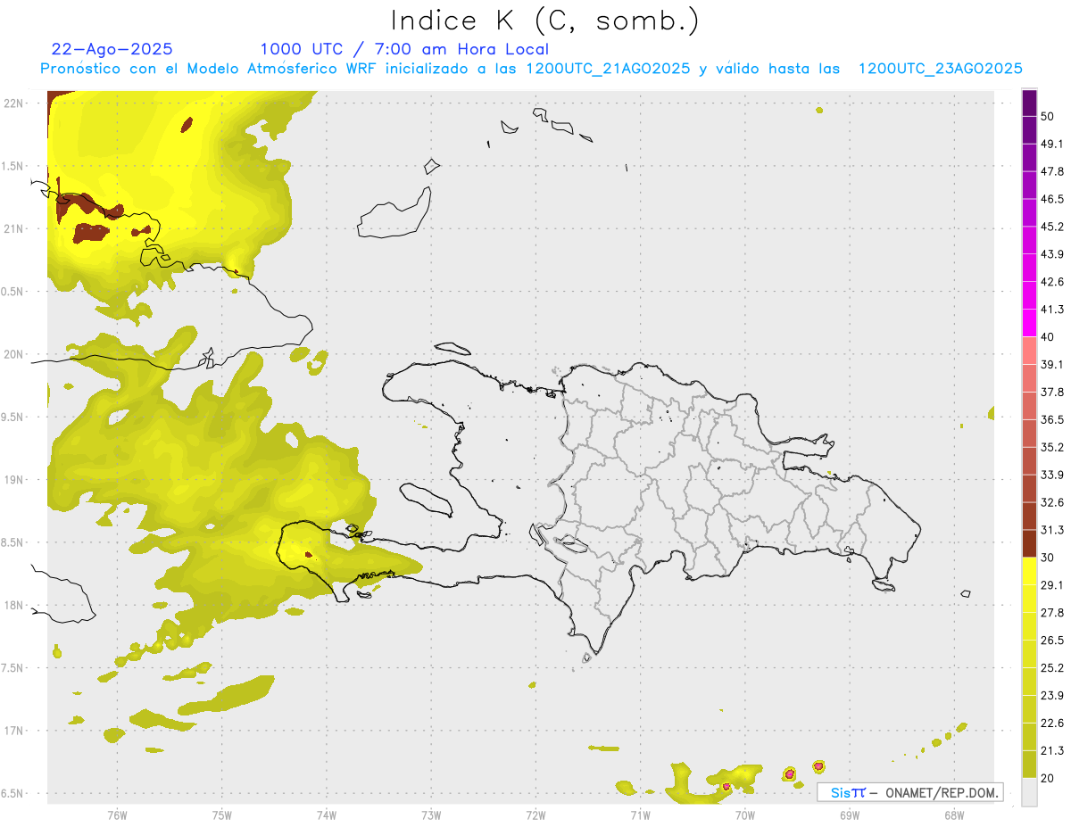The width and height of the screenshot is (1071, 827).
Task: Click the legend value "47.8"
Action: click(1052, 171)
